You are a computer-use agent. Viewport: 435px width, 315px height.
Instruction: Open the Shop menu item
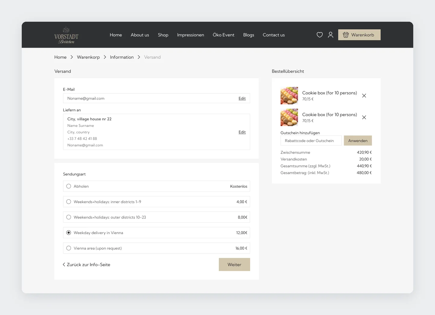(x=163, y=35)
